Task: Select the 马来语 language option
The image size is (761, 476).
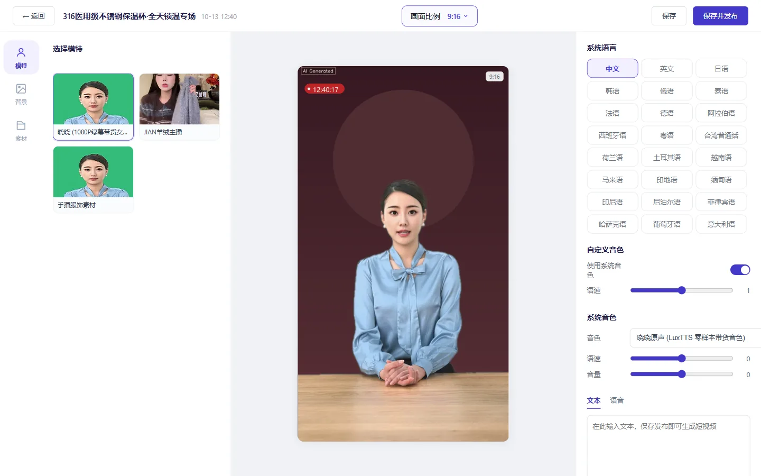Action: click(612, 180)
